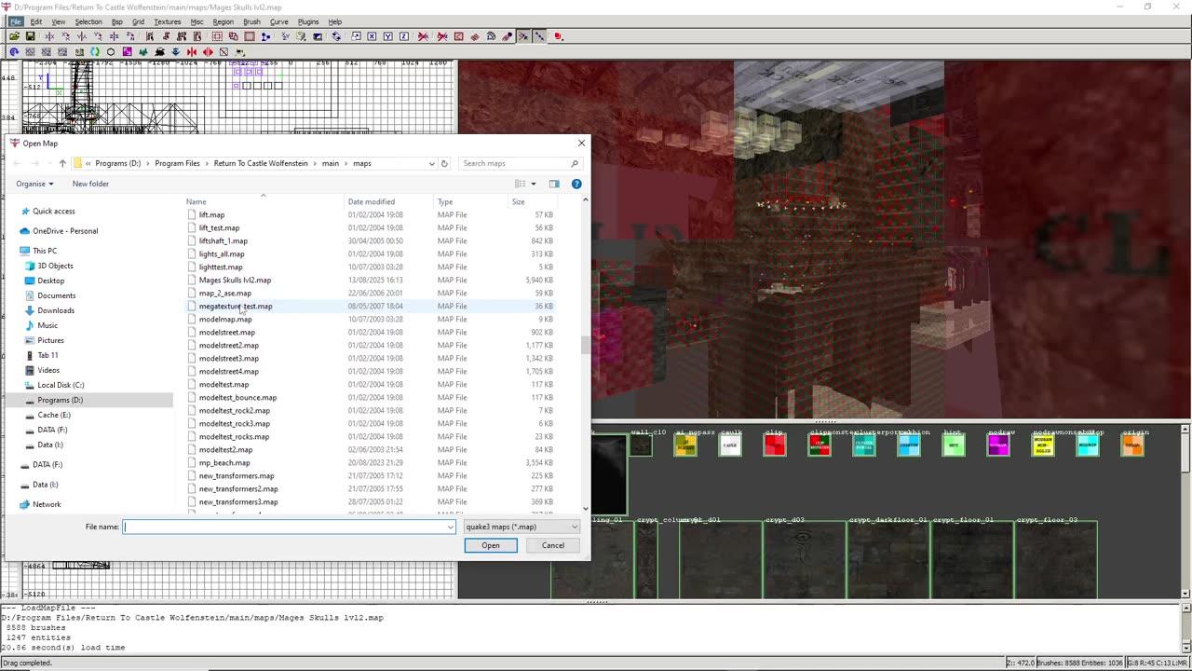Toggle the X view toolbar button
Viewport: 1192px width, 671px height.
(372, 36)
